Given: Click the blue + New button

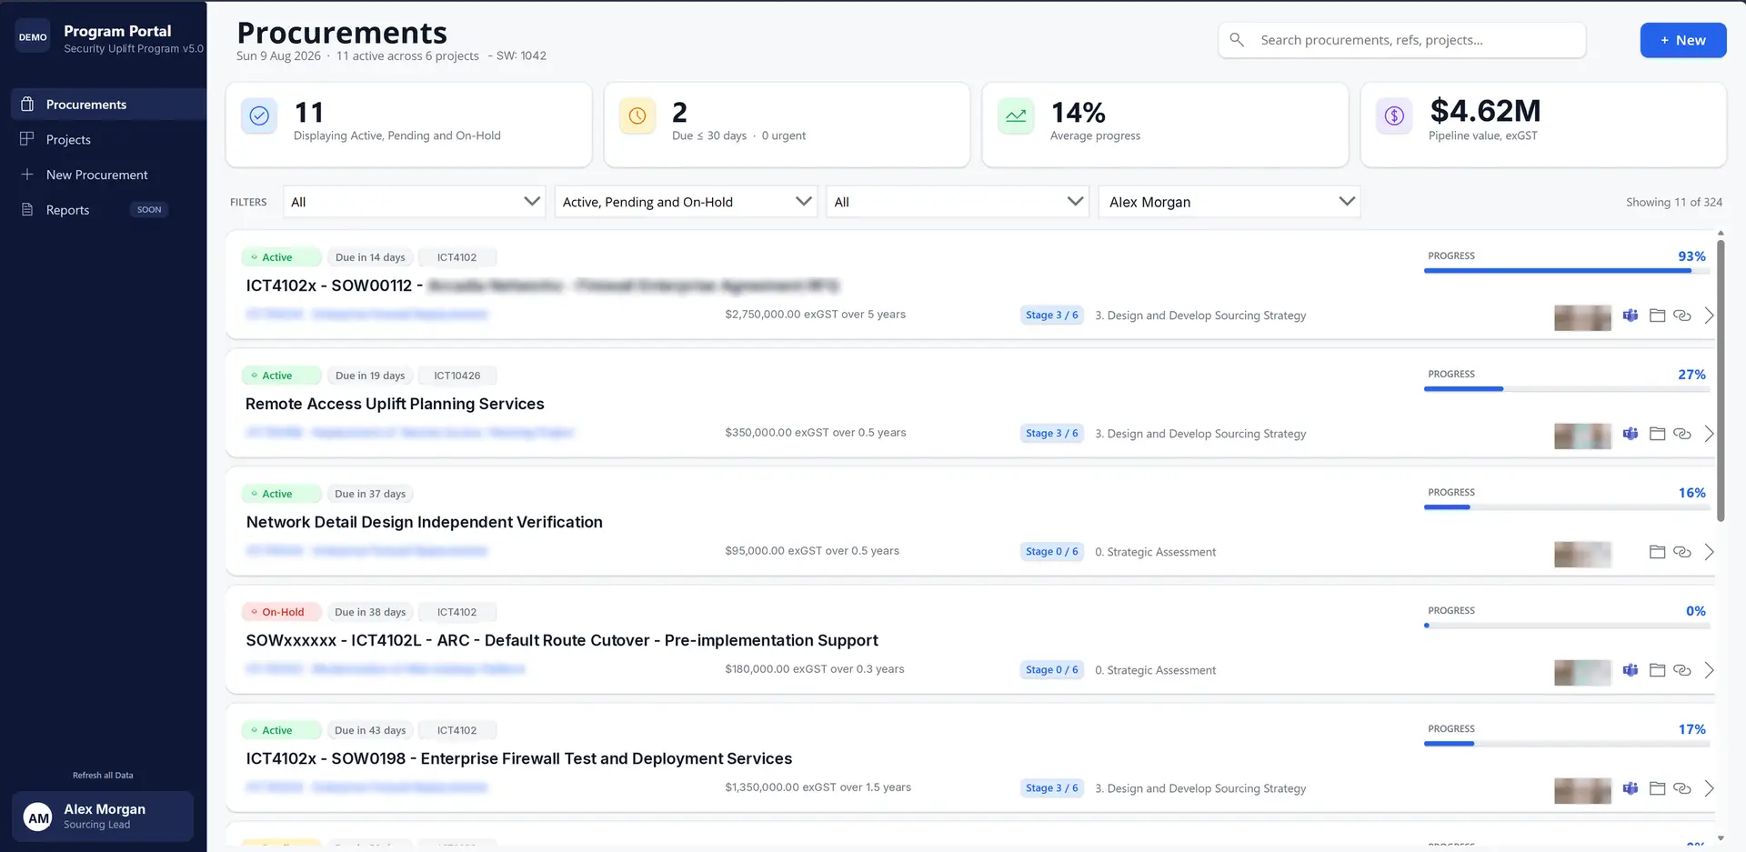Looking at the screenshot, I should click(x=1683, y=40).
